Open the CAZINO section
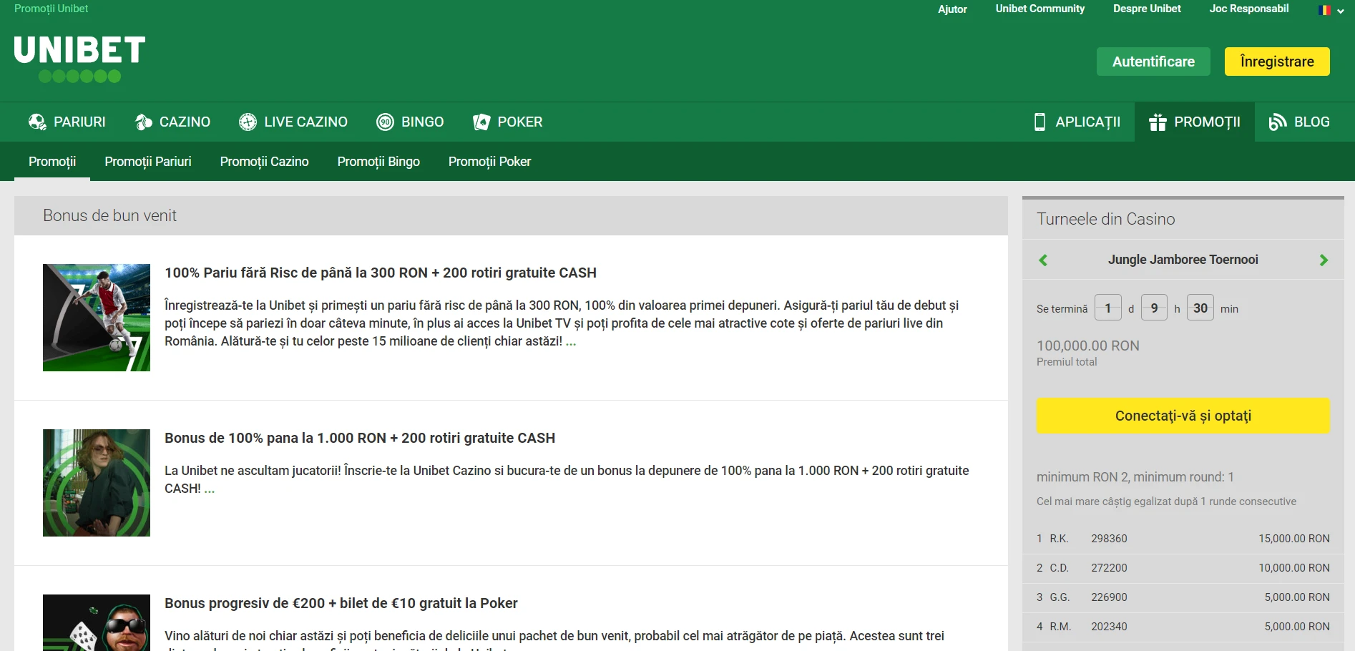The image size is (1355, 651). point(172,122)
